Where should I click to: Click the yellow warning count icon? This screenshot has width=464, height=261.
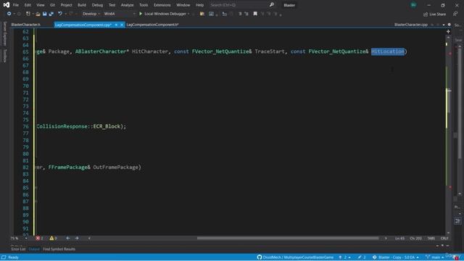click(51, 238)
